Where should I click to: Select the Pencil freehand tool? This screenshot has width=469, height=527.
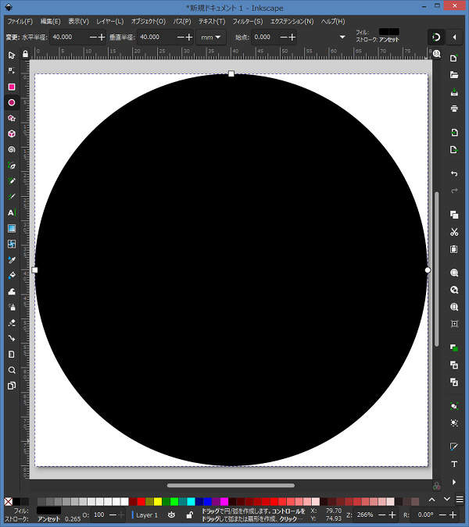(x=12, y=181)
